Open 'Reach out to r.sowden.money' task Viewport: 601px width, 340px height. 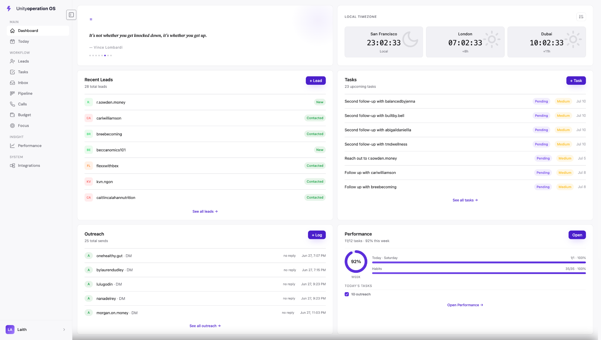pyautogui.click(x=465, y=158)
